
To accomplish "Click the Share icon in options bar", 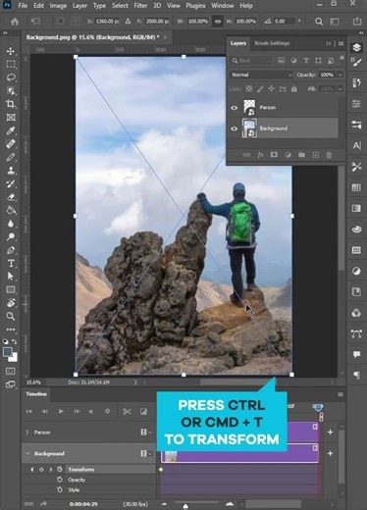I will point(357,22).
